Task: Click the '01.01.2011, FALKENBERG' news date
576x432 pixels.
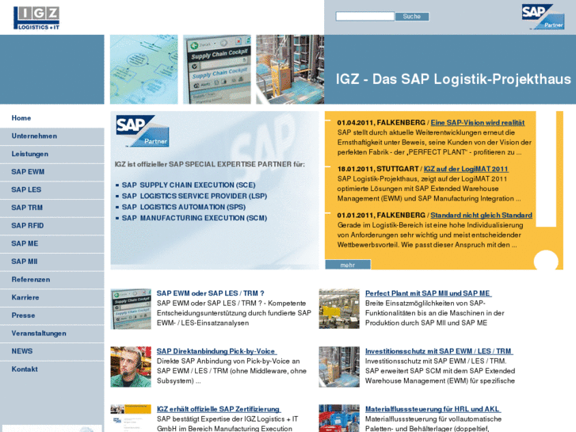Action: (381, 216)
